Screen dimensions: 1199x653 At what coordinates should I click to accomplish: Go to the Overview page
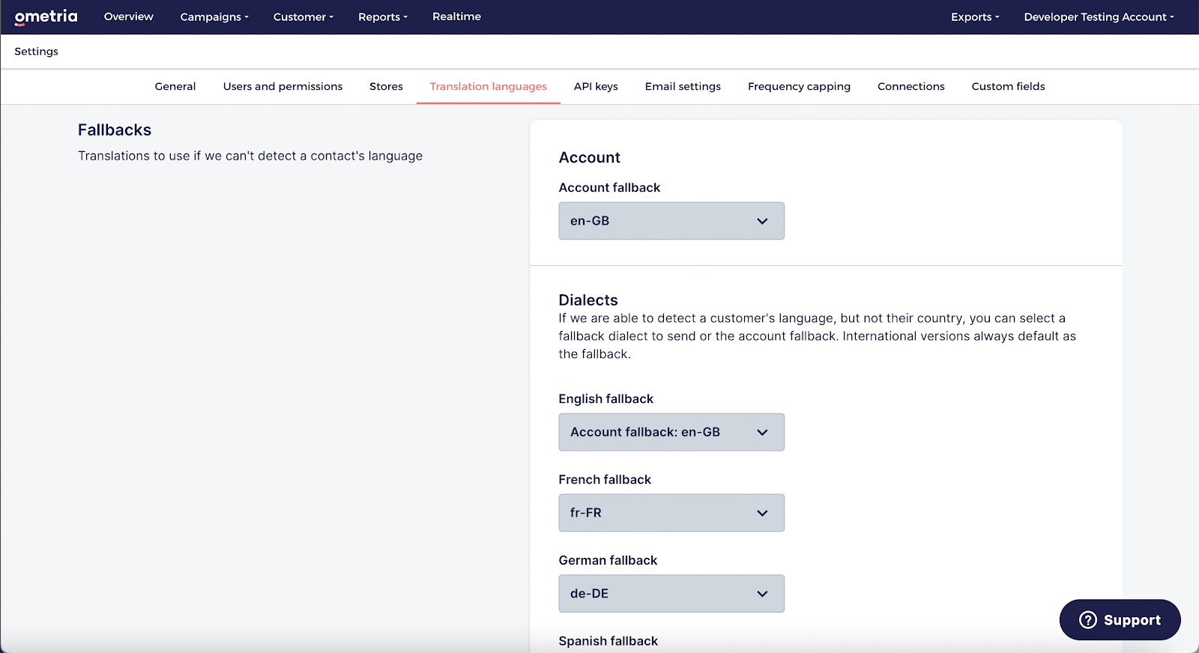tap(128, 16)
